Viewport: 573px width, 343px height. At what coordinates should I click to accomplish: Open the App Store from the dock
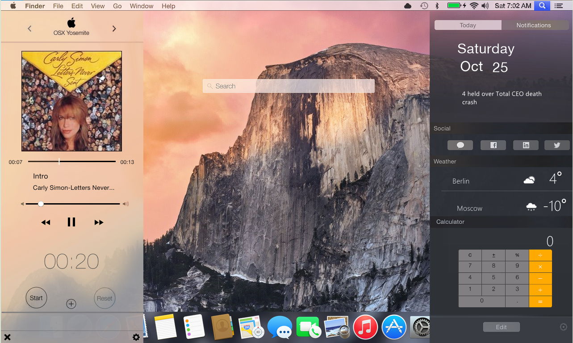click(394, 327)
